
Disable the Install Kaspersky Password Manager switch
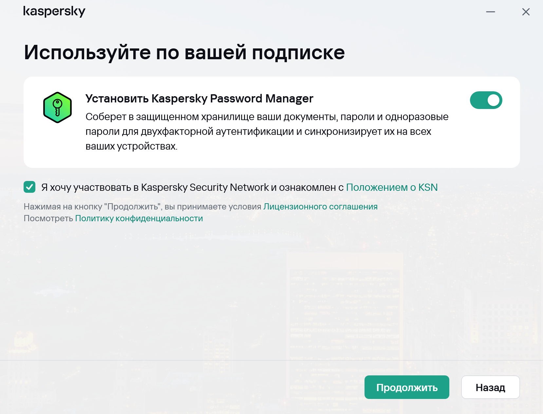[x=486, y=100]
